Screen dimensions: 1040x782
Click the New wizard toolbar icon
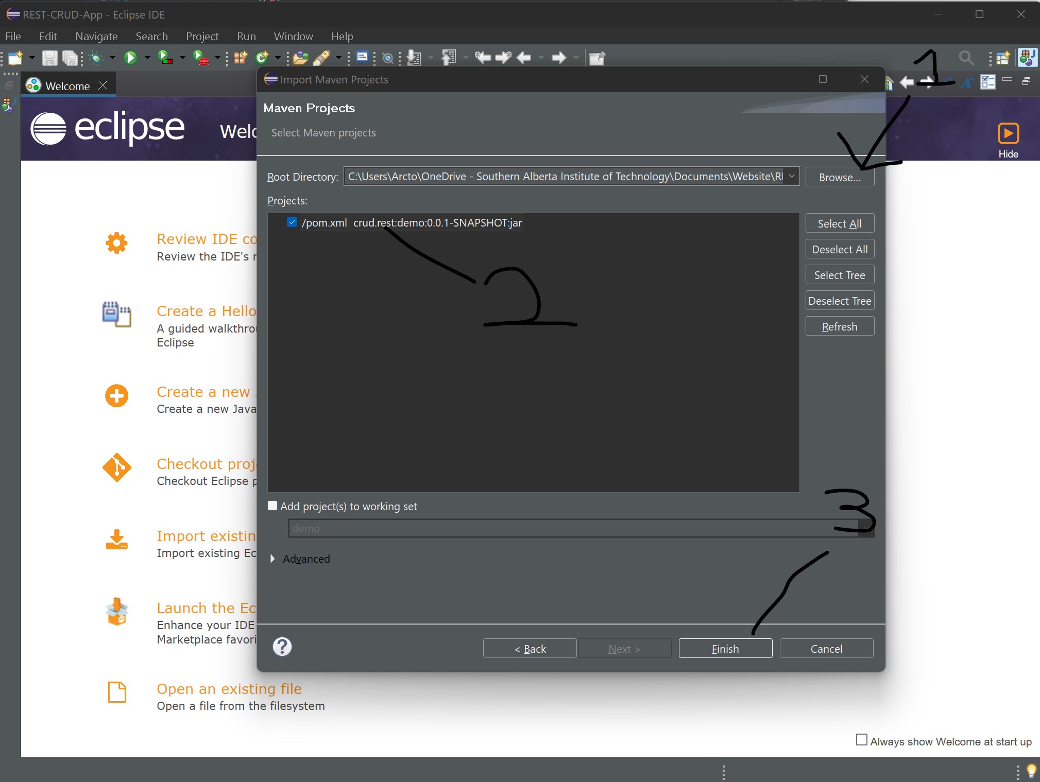tap(15, 58)
